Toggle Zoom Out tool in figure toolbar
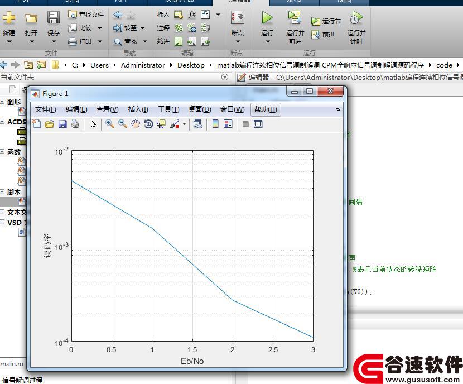The image size is (463, 384). click(x=123, y=124)
